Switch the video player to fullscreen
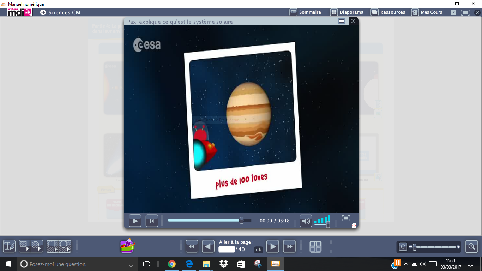The width and height of the screenshot is (482, 271). 346,218
